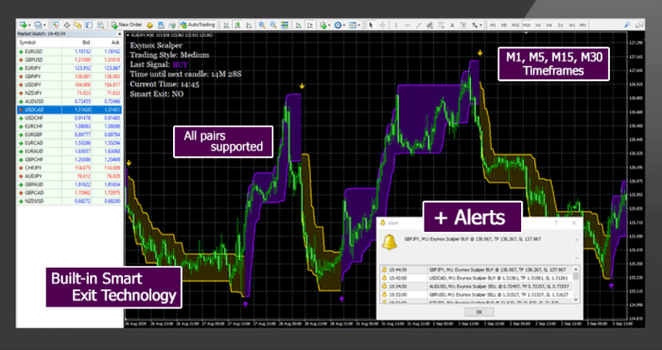
Task: Tile chart windows icon
Action: pyautogui.click(x=285, y=25)
